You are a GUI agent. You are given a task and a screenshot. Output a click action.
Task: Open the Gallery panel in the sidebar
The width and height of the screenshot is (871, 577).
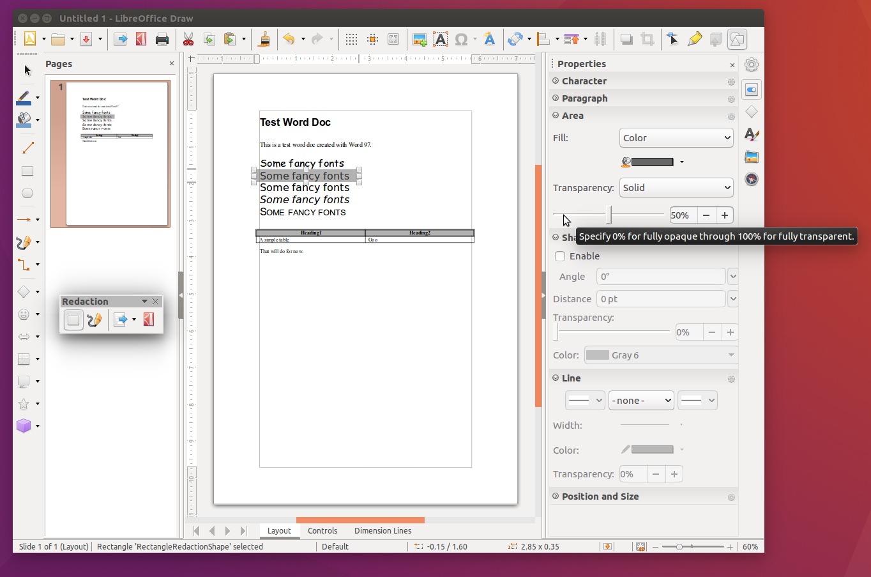pyautogui.click(x=751, y=157)
